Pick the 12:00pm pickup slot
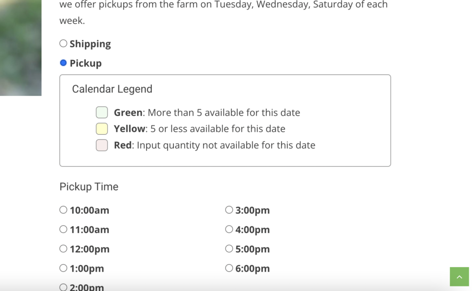 point(64,249)
